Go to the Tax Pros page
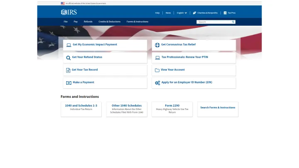Screen dimensions: 299x168 click(231, 13)
